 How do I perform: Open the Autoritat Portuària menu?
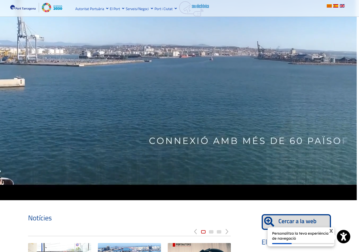pos(90,9)
